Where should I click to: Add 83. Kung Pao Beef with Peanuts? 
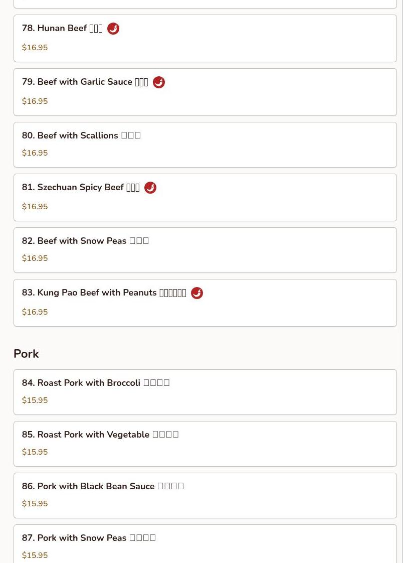[104, 293]
